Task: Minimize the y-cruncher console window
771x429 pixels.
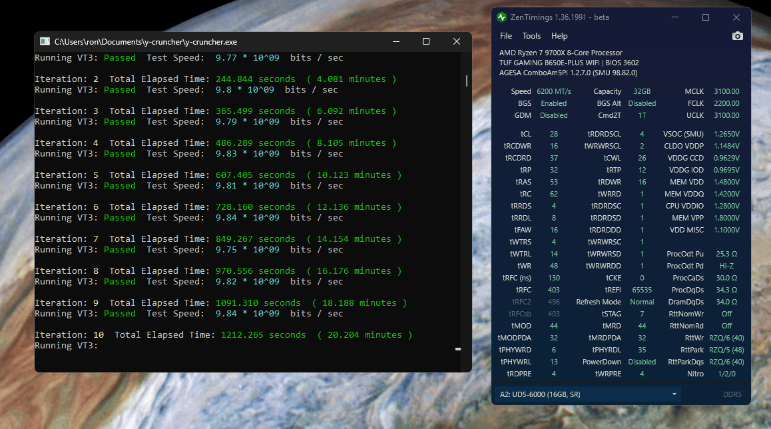Action: 395,41
